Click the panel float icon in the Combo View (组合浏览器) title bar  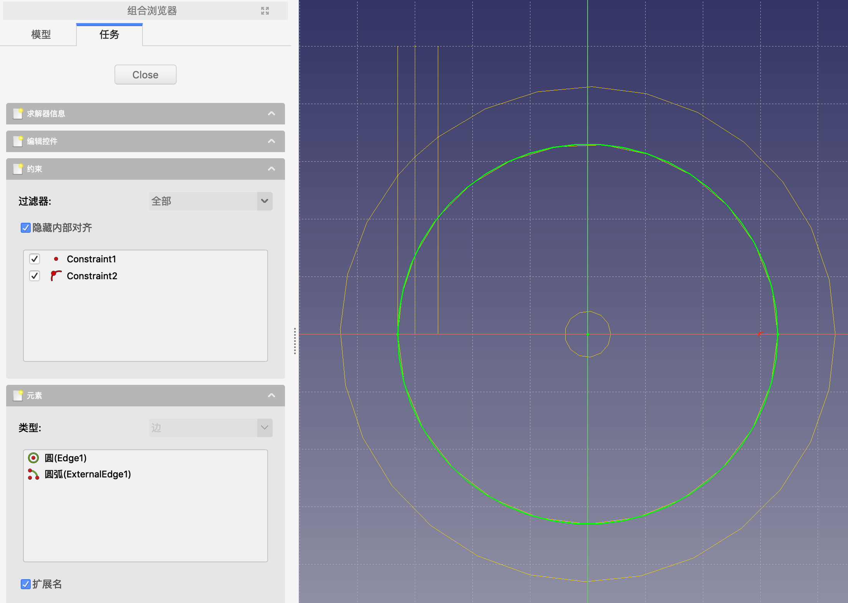265,11
